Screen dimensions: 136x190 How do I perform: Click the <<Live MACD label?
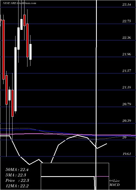pyautogui.click(x=115, y=183)
